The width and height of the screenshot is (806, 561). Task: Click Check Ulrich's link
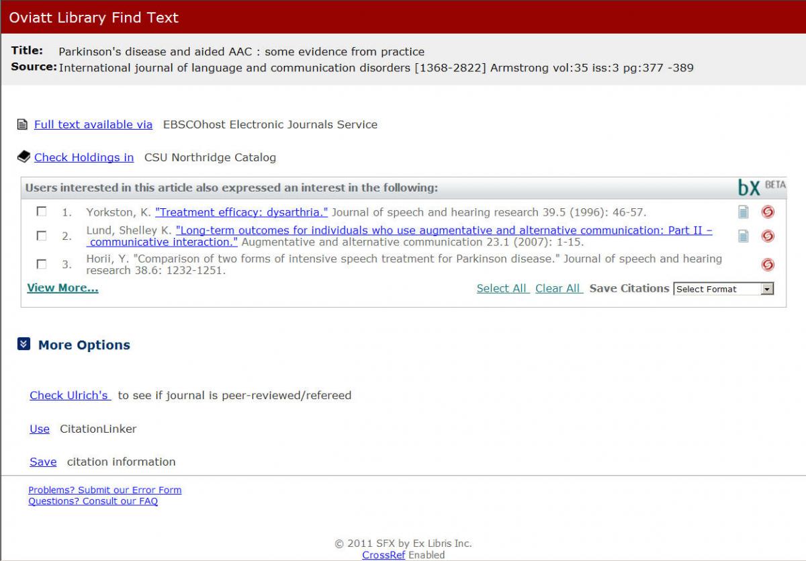click(70, 395)
